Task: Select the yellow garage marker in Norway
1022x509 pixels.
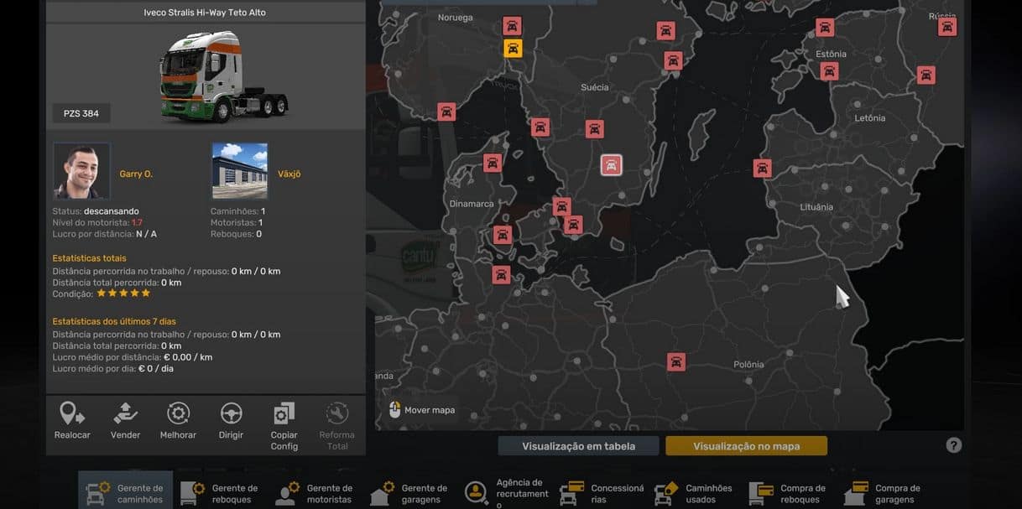Action: click(513, 48)
